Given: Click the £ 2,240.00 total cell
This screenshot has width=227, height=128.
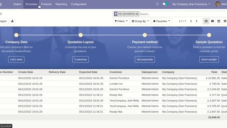Looking at the screenshot, I should point(214,89).
